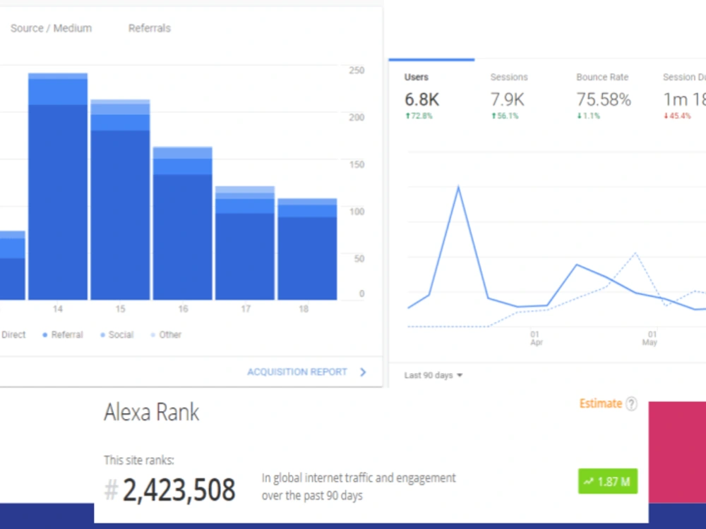This screenshot has height=529, width=706.
Task: Click the Referral legend dot
Action: (45, 335)
